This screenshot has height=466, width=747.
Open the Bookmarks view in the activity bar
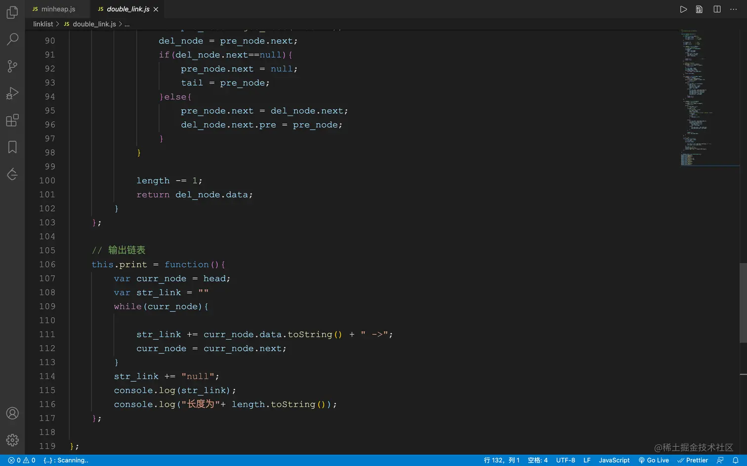12,147
